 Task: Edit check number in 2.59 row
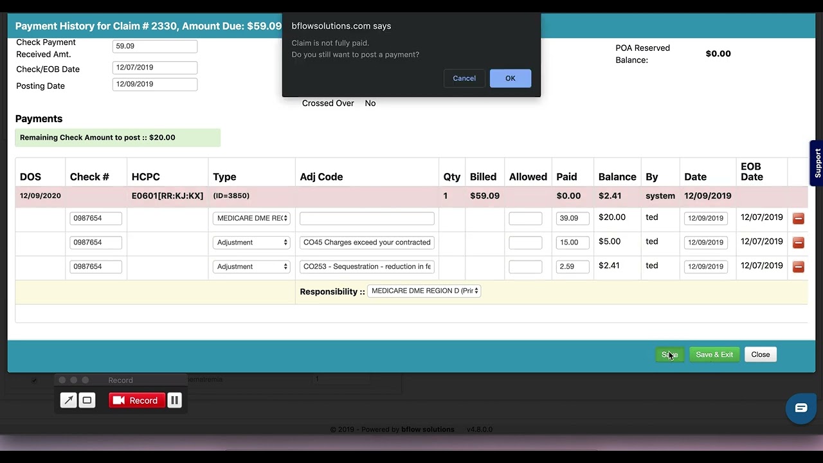coord(96,266)
